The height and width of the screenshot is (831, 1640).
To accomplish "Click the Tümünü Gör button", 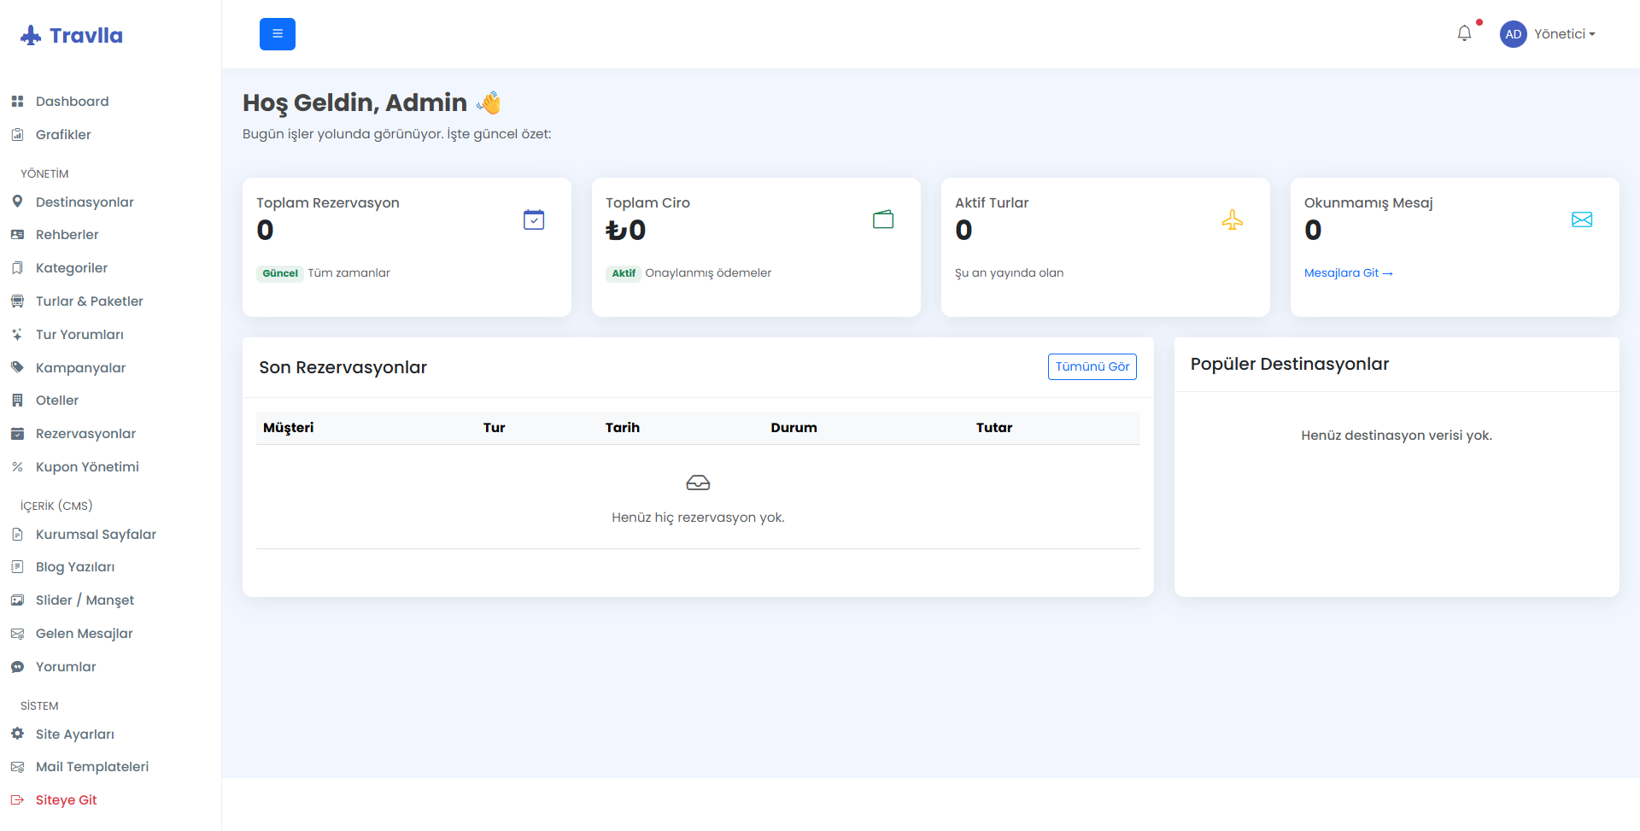I will coord(1092,366).
